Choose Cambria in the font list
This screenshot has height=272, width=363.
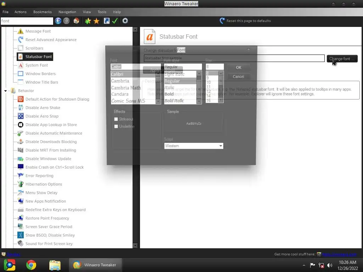coord(120,81)
